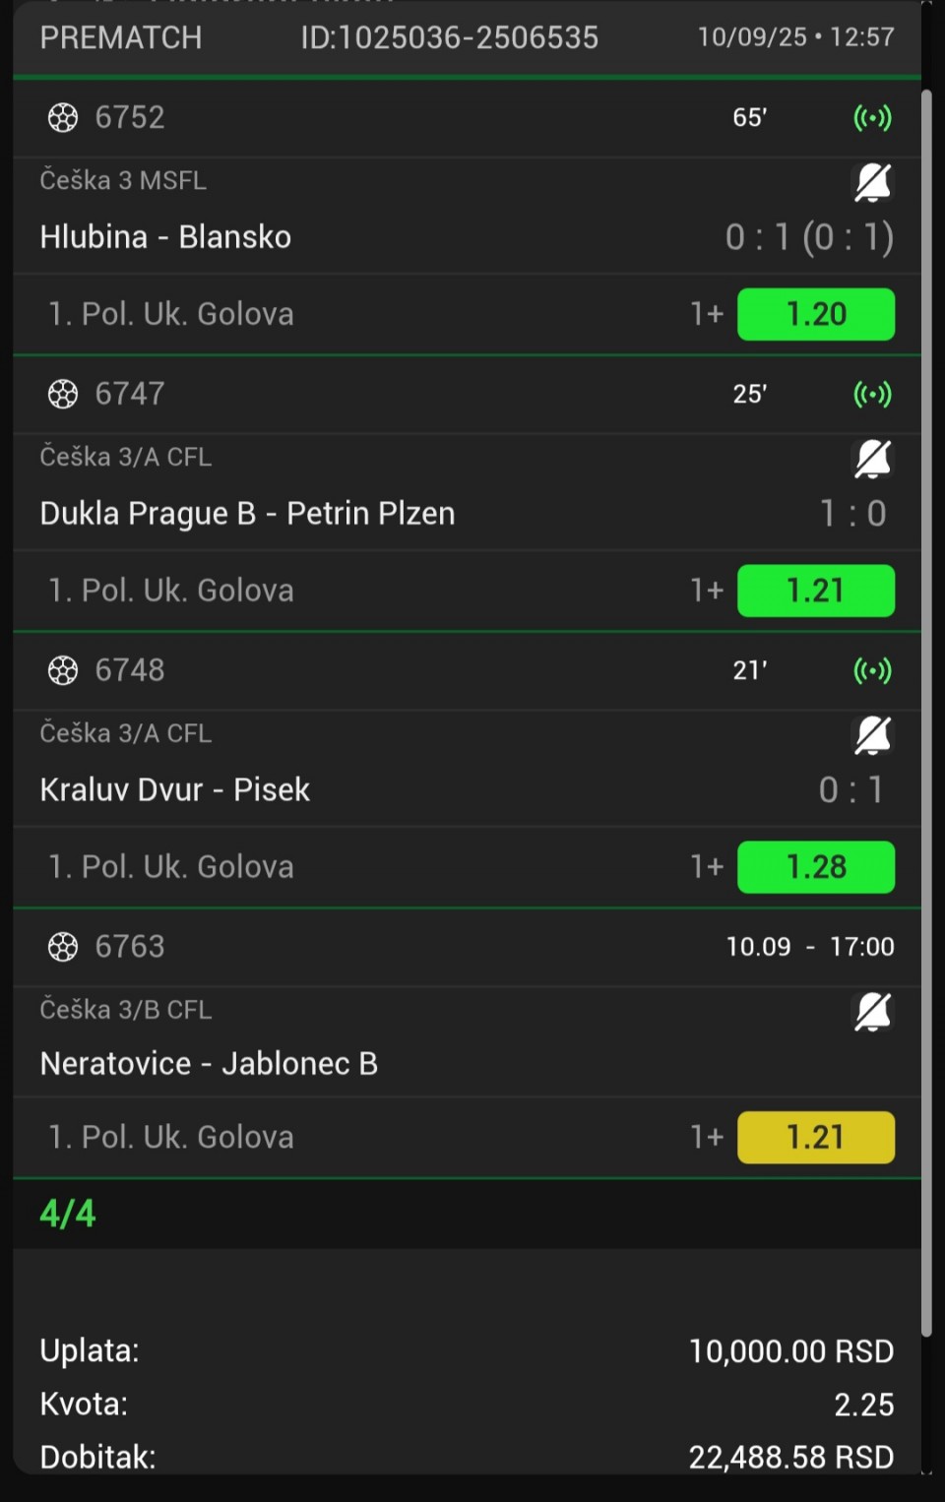
Task: Click the soccer ball icon next to 6748
Action: pyautogui.click(x=63, y=671)
